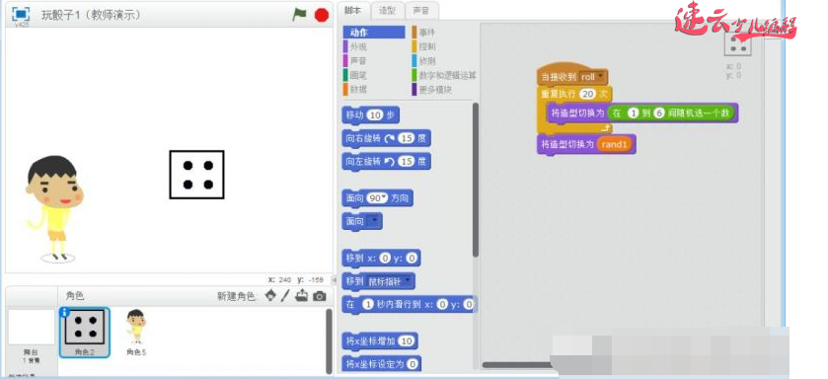
Task: Edit the 15 value in 向左旋转 block
Action: point(406,162)
